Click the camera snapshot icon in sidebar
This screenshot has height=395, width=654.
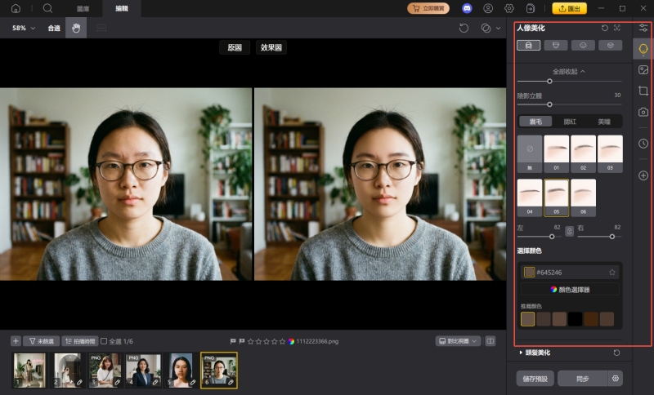(643, 112)
